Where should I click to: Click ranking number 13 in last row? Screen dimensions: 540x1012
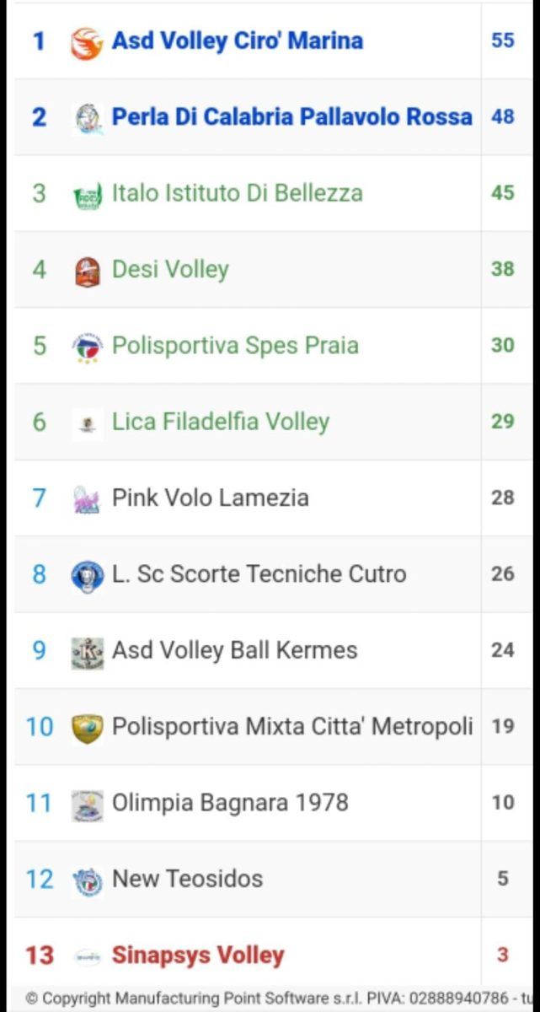tap(39, 955)
